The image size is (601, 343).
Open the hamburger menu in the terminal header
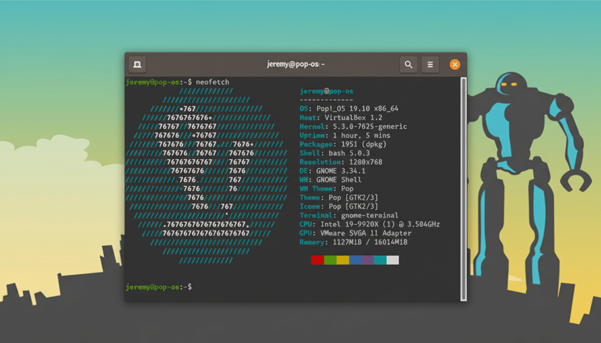coord(430,64)
